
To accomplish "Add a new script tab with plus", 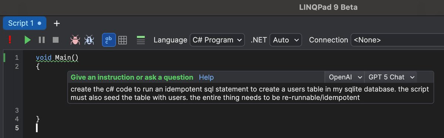I will (57, 24).
